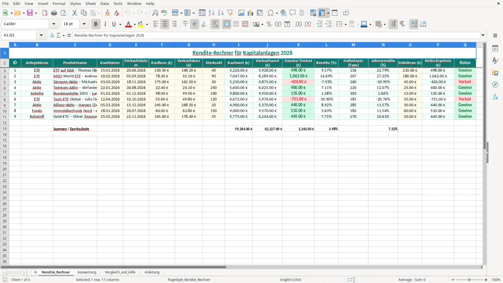Click the Save document icon
The width and height of the screenshot is (503, 283).
30,13
